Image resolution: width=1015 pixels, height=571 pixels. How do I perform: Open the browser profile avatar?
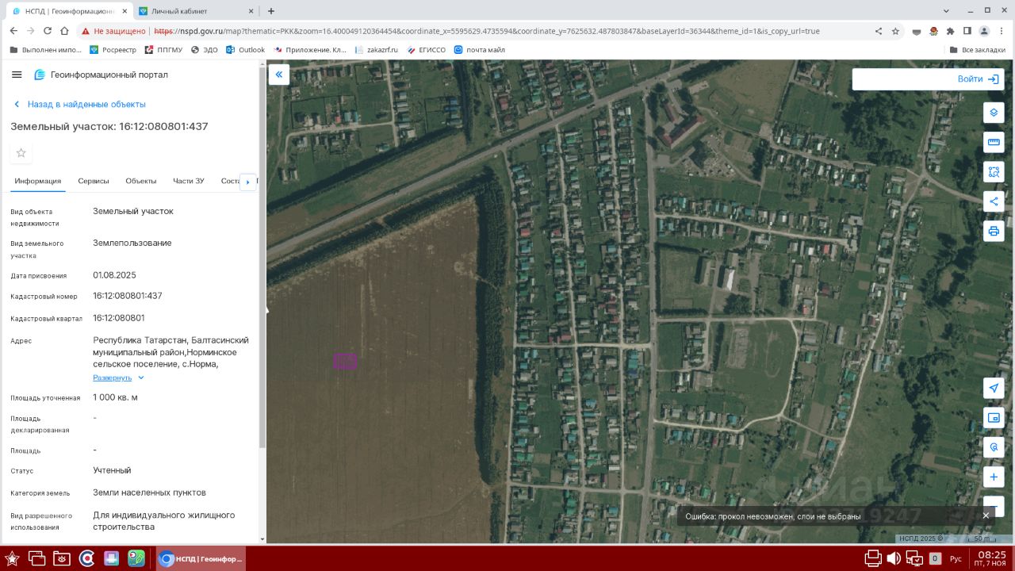tap(984, 31)
